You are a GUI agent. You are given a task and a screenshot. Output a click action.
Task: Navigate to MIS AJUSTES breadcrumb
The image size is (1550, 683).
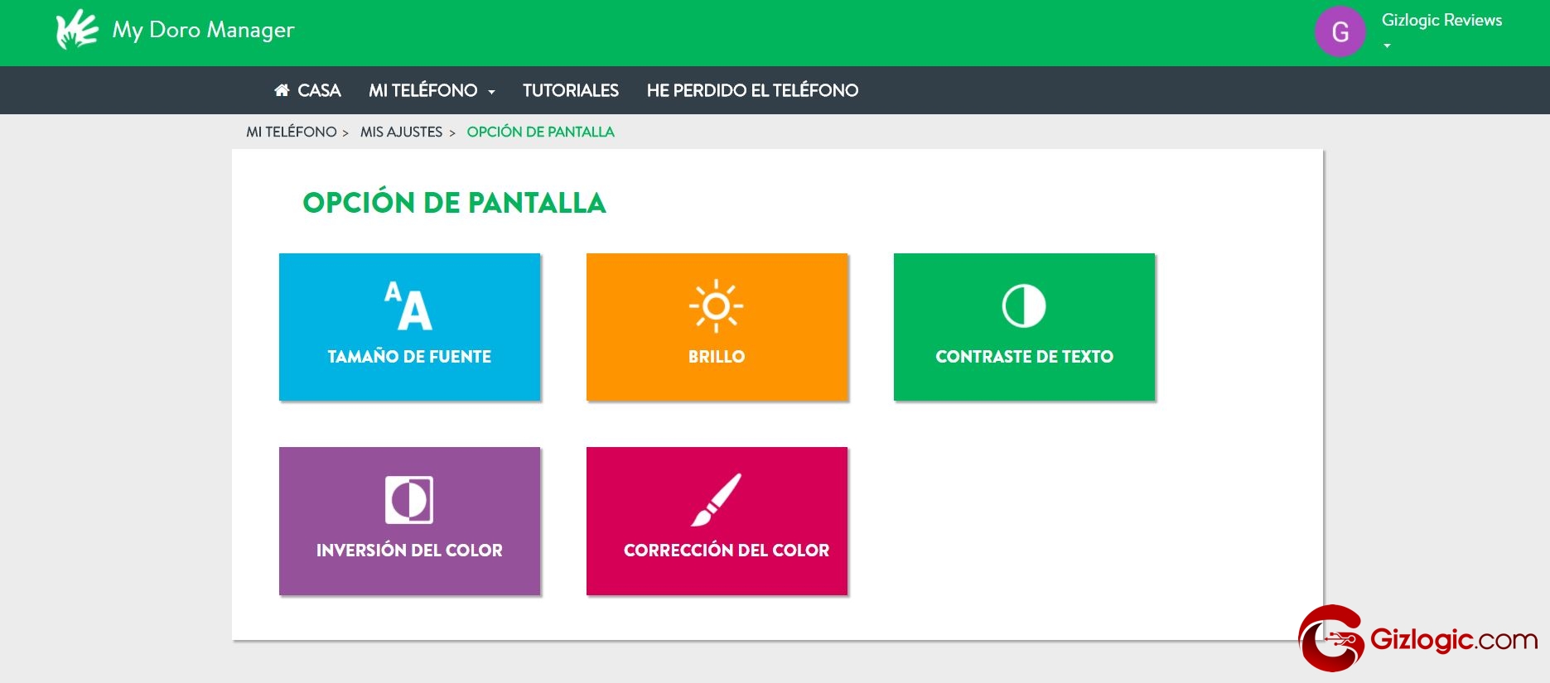tap(401, 132)
